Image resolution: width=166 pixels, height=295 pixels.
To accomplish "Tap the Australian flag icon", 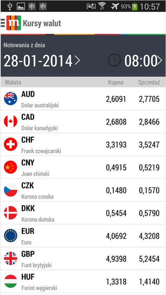I will pos(11,99).
